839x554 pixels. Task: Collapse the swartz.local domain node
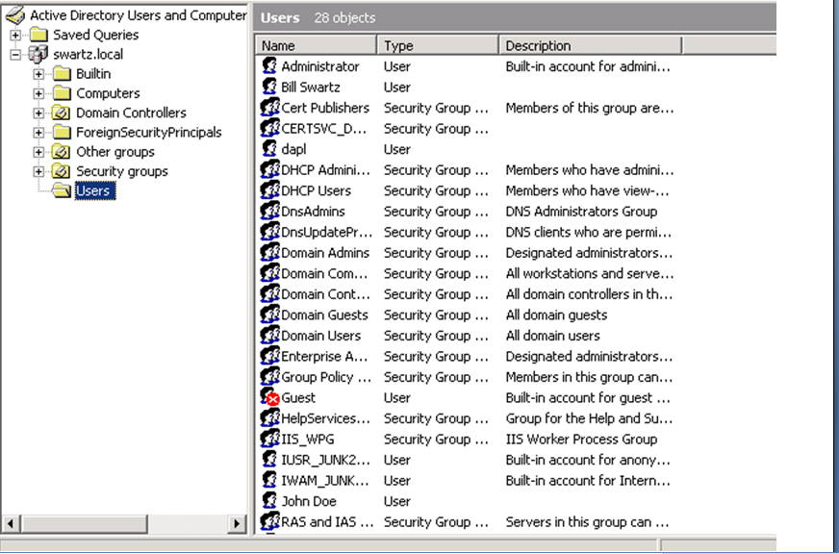point(15,54)
